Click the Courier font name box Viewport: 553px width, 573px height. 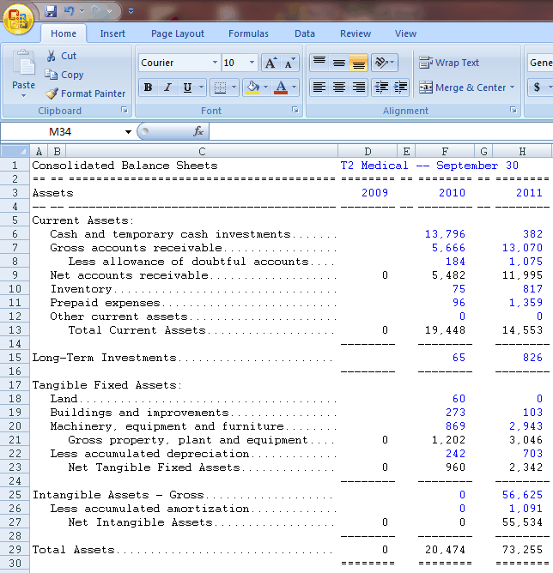[175, 63]
